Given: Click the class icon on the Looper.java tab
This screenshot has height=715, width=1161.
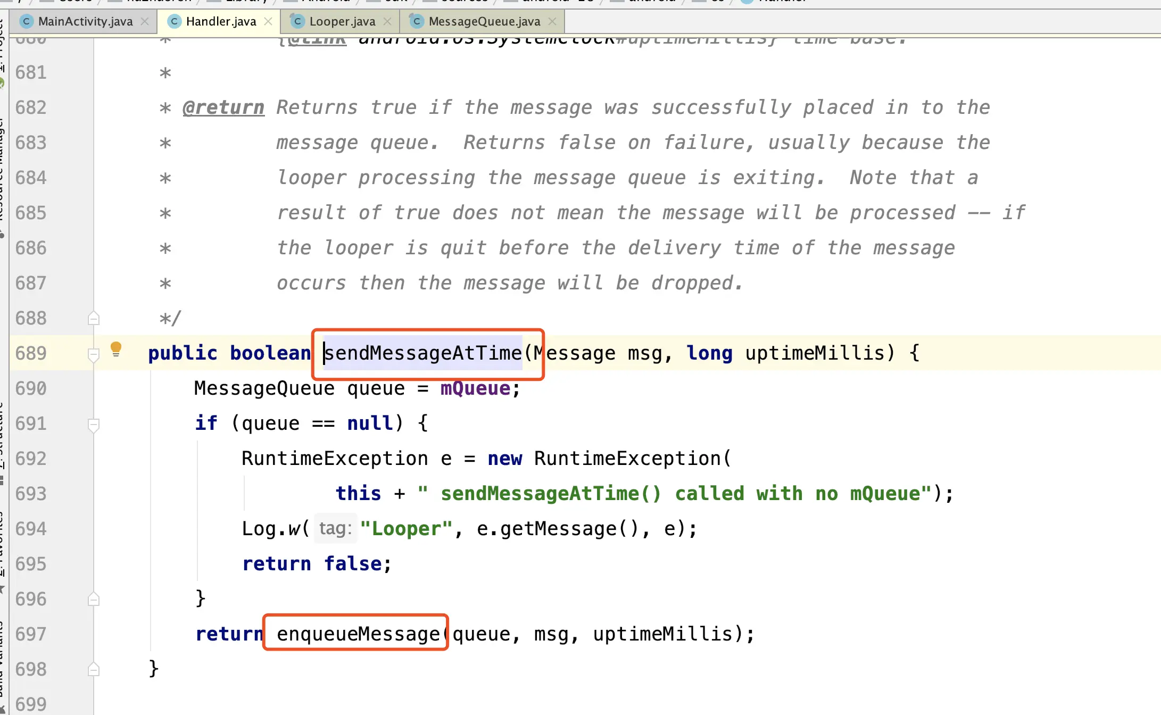Looking at the screenshot, I should click(297, 21).
